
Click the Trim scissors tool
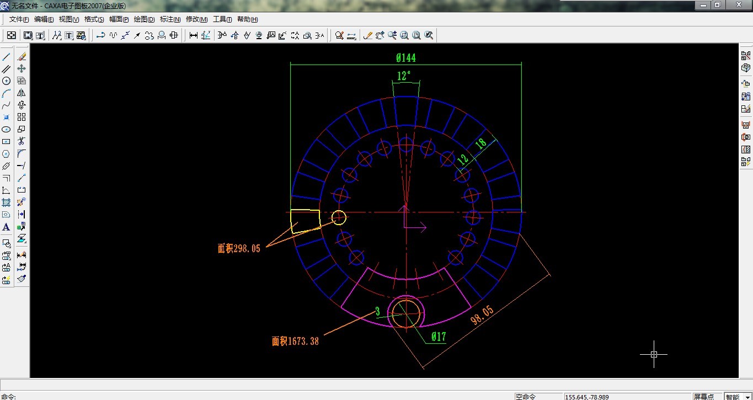(x=22, y=141)
